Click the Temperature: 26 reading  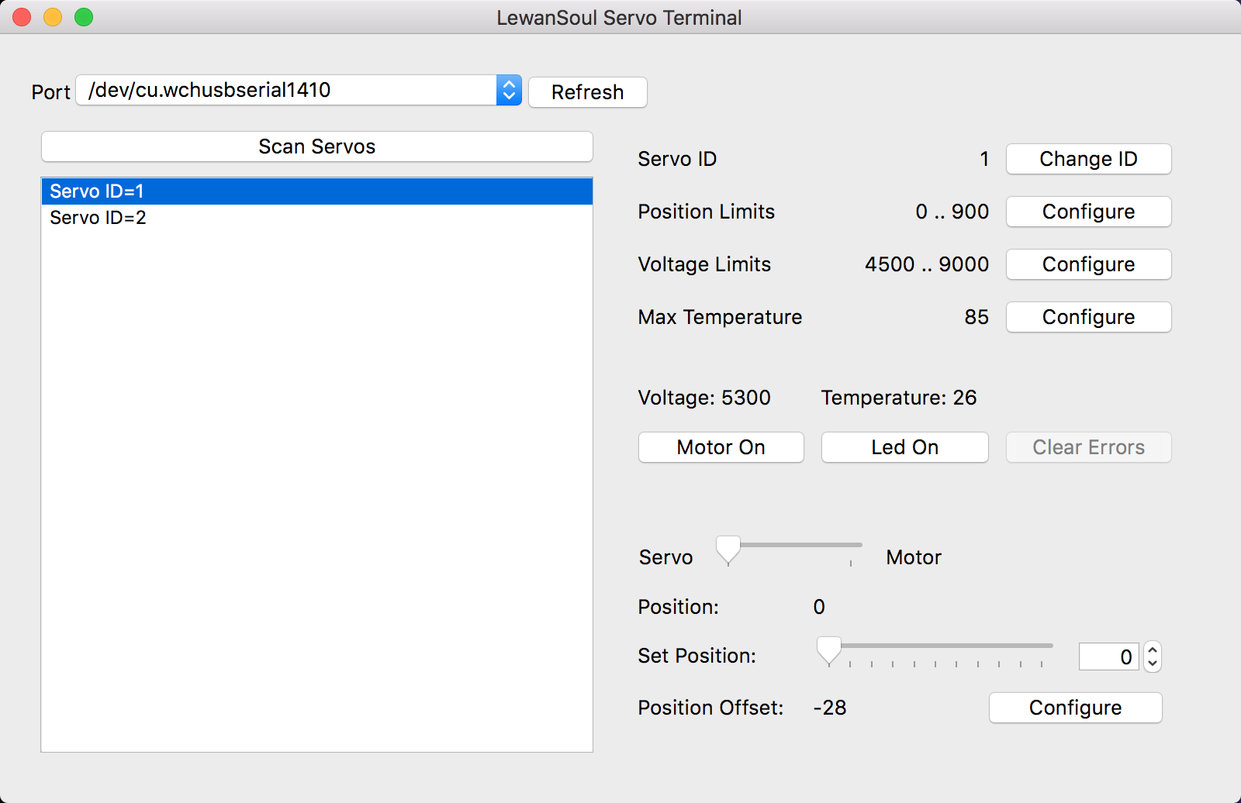899,398
